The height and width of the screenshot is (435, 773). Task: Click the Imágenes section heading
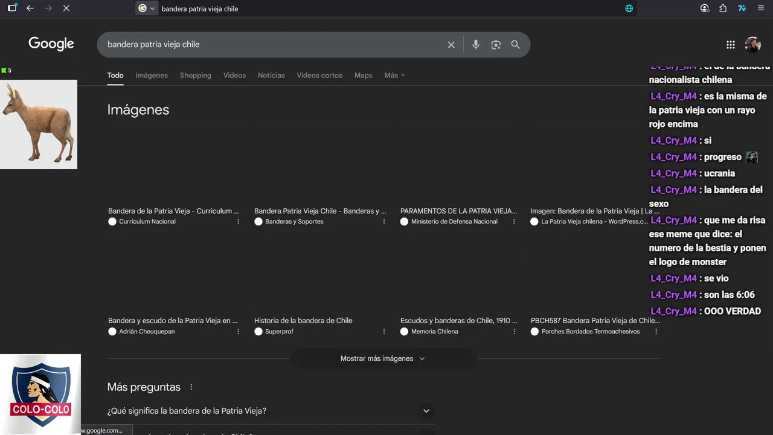[138, 110]
